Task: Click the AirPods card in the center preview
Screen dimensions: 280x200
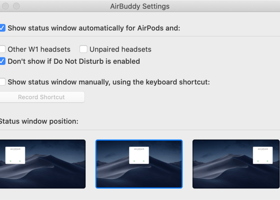Action: click(139, 155)
